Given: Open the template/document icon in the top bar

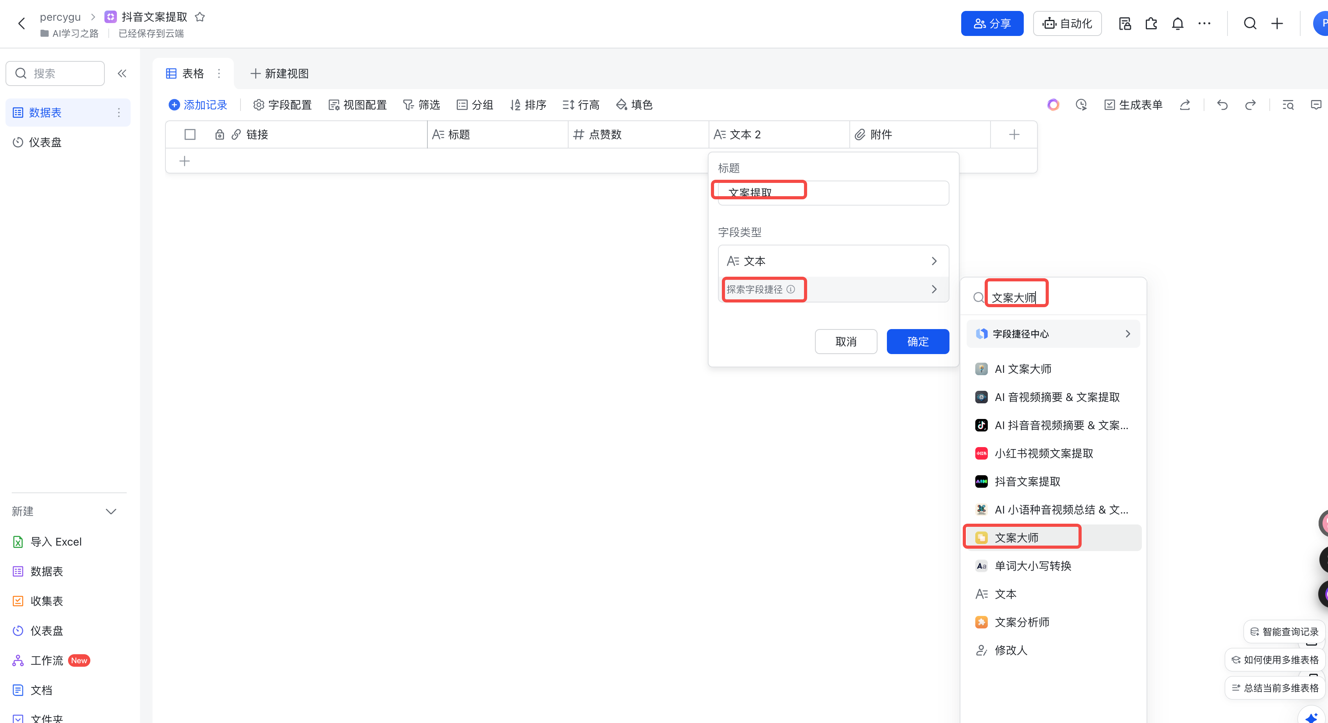Looking at the screenshot, I should (1125, 24).
